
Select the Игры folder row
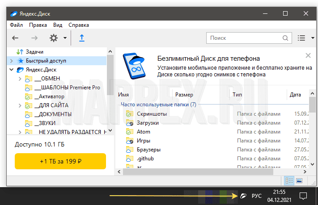pyautogui.click(x=217, y=141)
